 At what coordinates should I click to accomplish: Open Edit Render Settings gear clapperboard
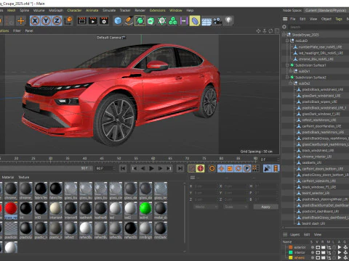coord(104,21)
